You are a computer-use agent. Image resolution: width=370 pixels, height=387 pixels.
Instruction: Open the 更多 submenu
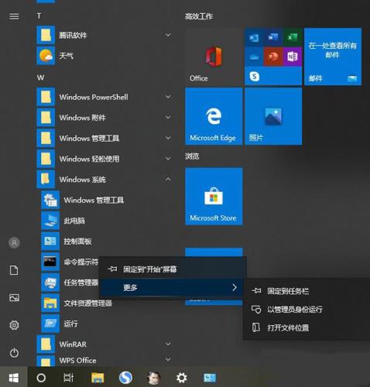point(171,287)
